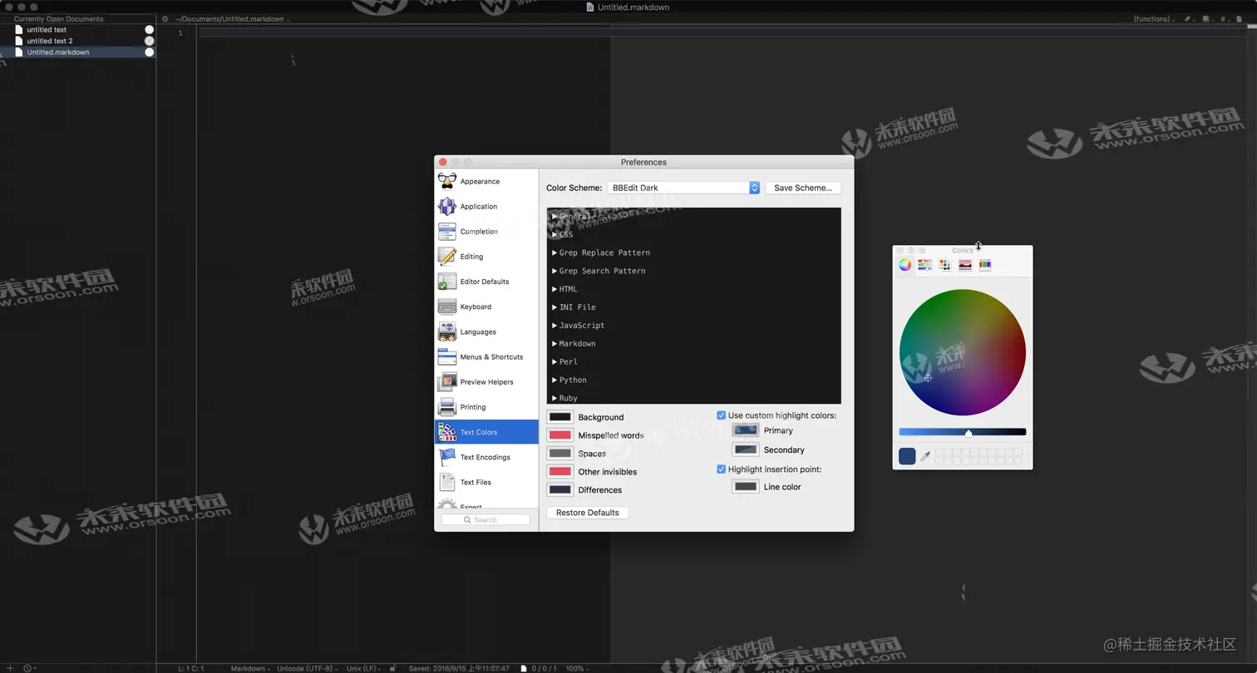The width and height of the screenshot is (1257, 673).
Task: Click the Restore Defaults button
Action: tap(588, 513)
